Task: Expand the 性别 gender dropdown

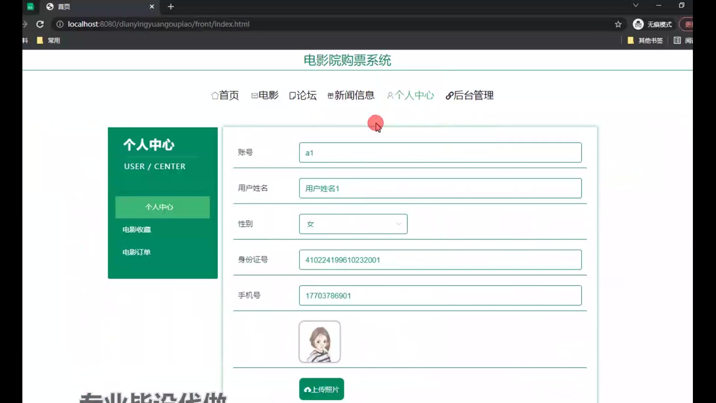Action: 353,224
